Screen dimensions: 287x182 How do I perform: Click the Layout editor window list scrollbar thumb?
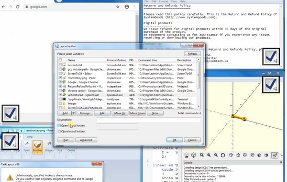tap(199, 75)
